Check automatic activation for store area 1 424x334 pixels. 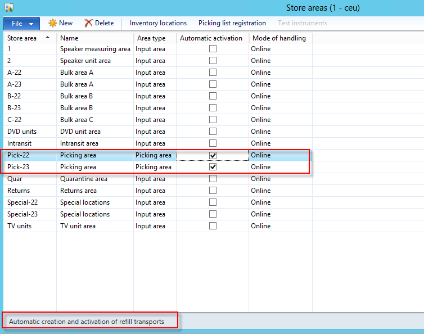213,49
